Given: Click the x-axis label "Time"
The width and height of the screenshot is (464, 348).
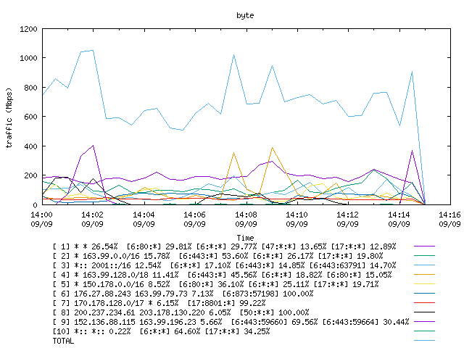Looking at the screenshot, I should pyautogui.click(x=245, y=238).
